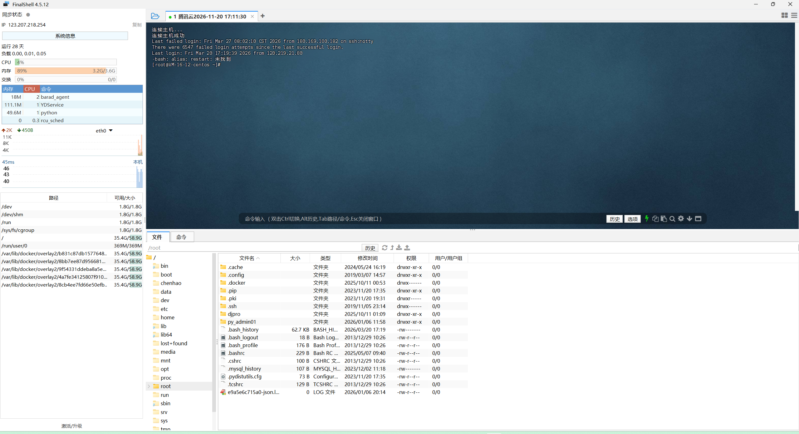This screenshot has height=434, width=799.
Task: Click the download icon in file toolbar
Action: [399, 247]
